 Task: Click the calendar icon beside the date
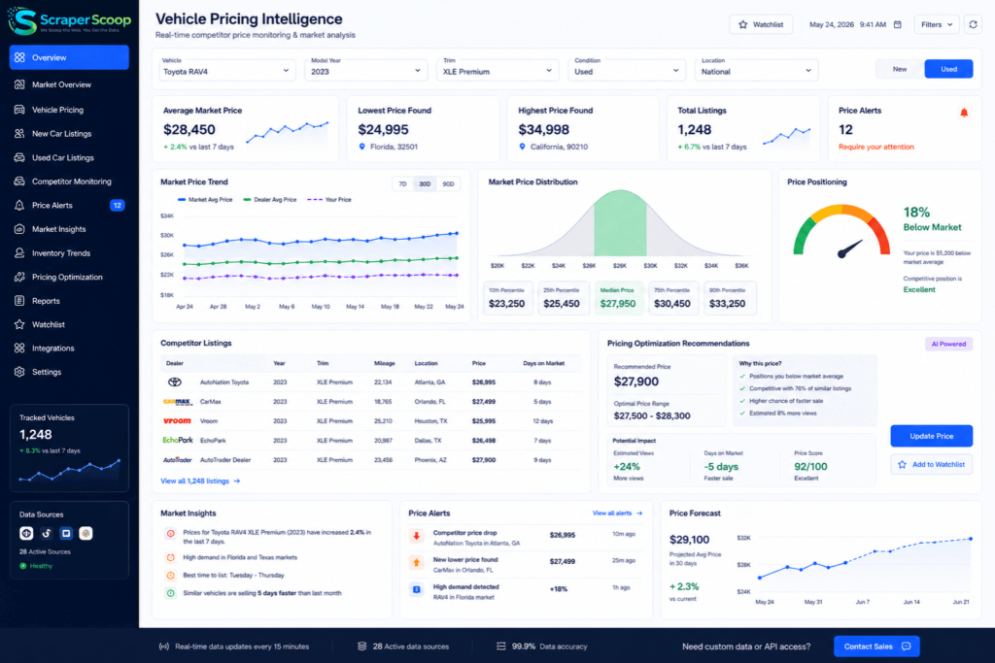point(897,24)
